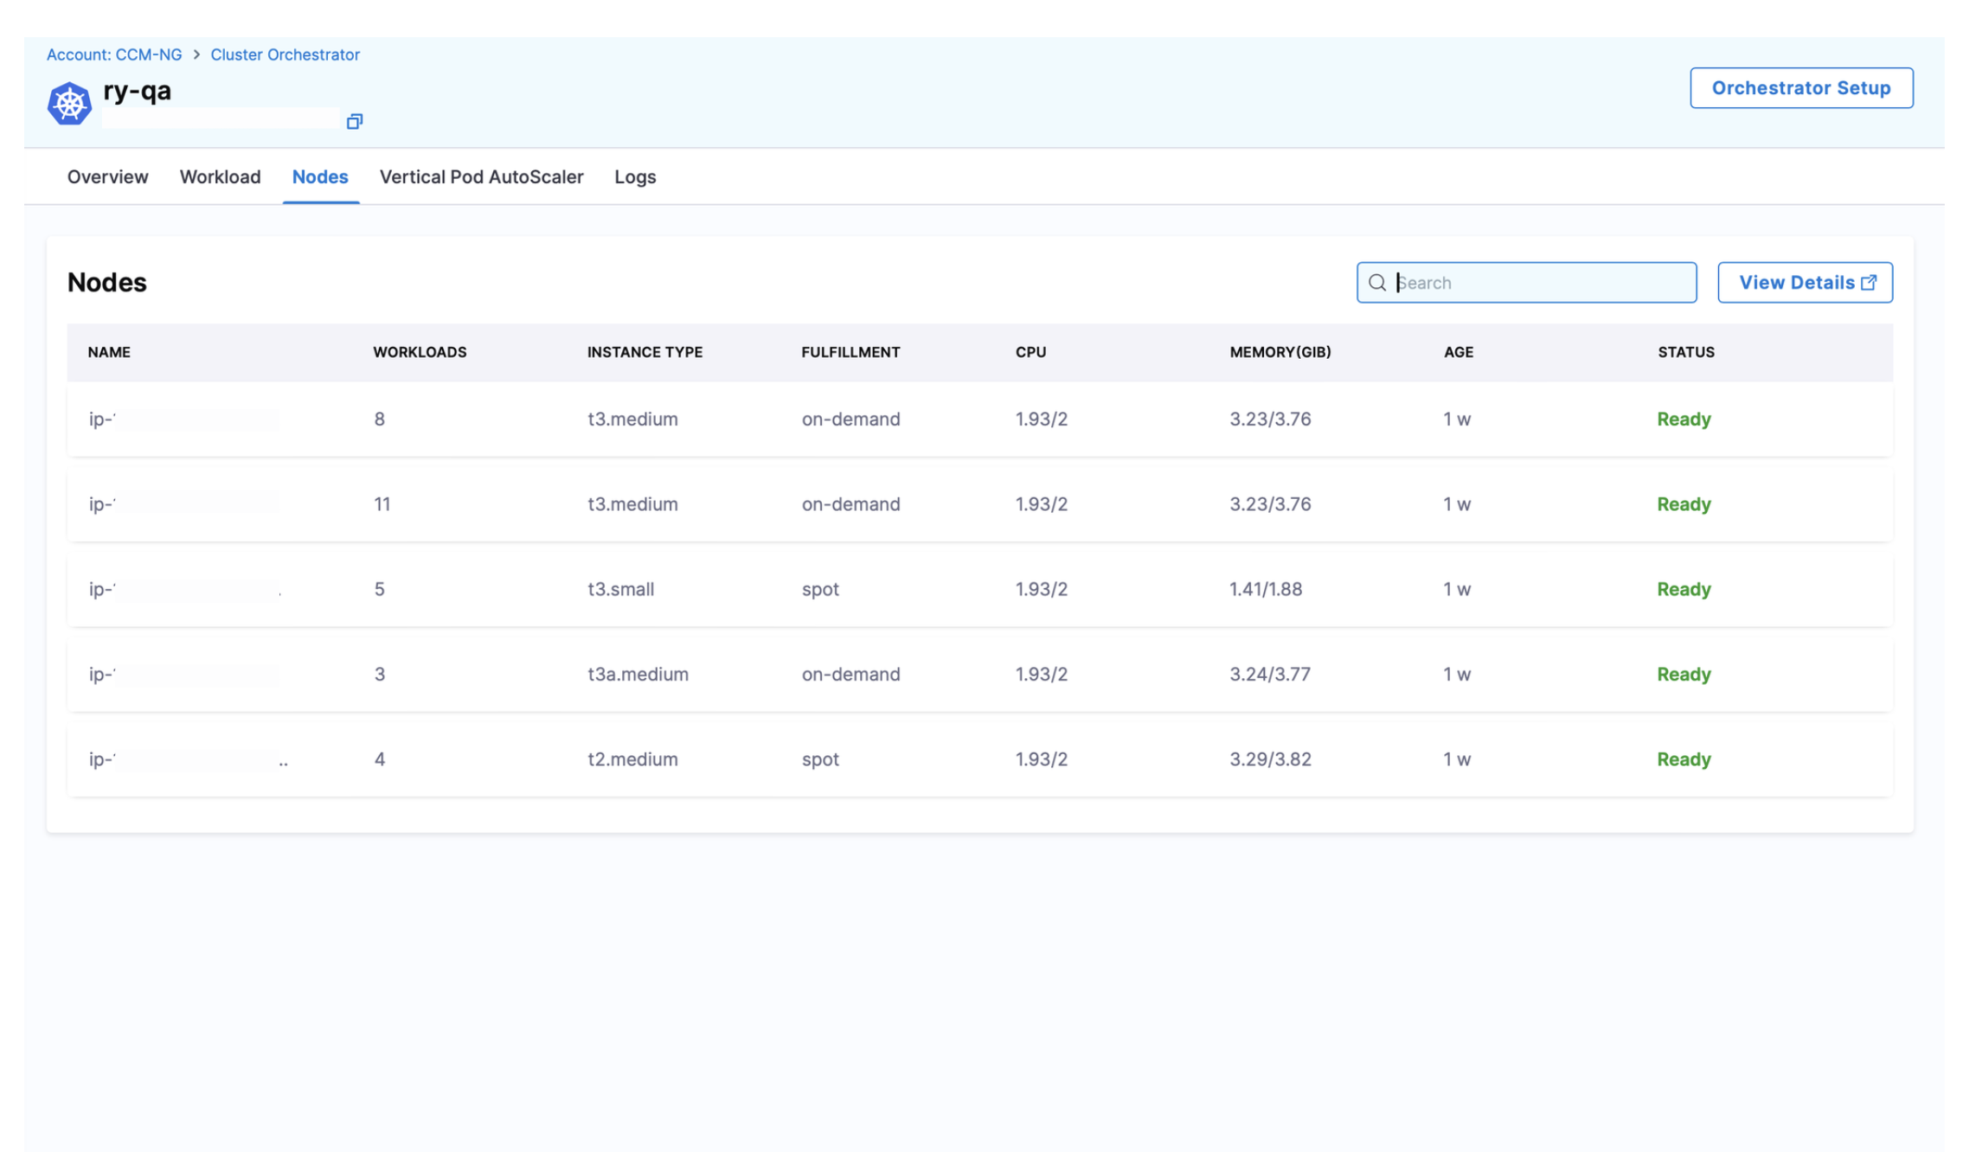Go to the Cluster Orchestrator breadcrumb link
This screenshot has width=1976, height=1152.
[285, 54]
